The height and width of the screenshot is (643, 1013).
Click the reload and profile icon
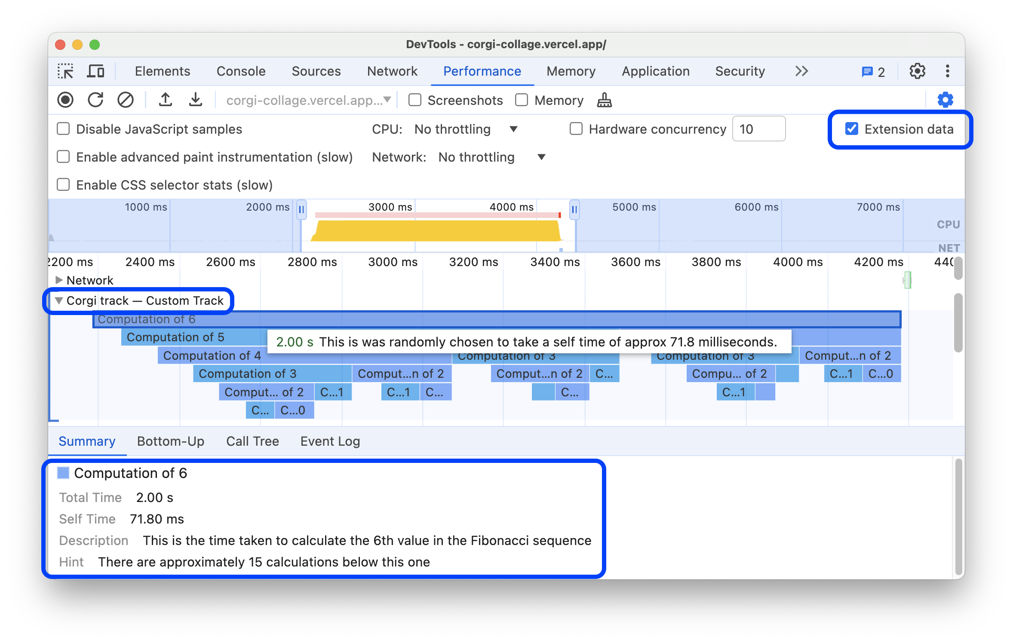[x=96, y=100]
